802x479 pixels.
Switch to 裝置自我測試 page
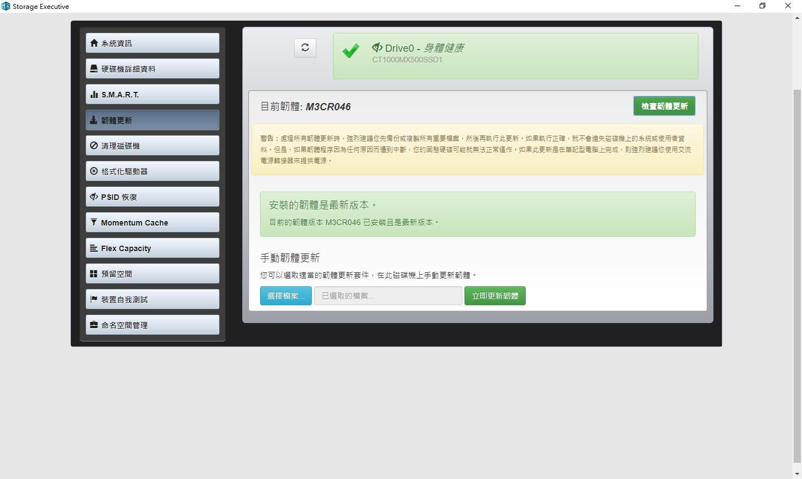pyautogui.click(x=152, y=299)
